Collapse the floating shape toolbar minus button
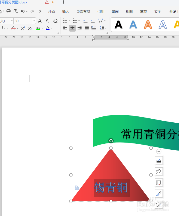 pyautogui.click(x=159, y=151)
